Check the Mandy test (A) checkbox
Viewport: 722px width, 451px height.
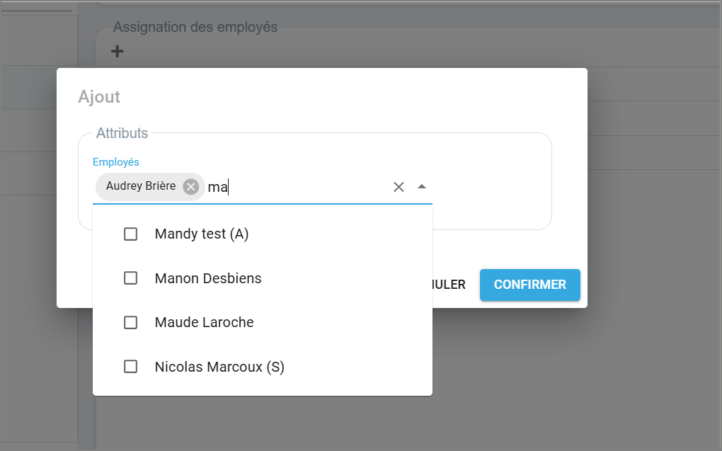pyautogui.click(x=130, y=234)
